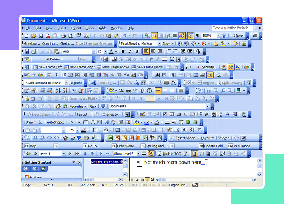The image size is (284, 204).
Task: Click the New Frame Left button
Action: 48,67
